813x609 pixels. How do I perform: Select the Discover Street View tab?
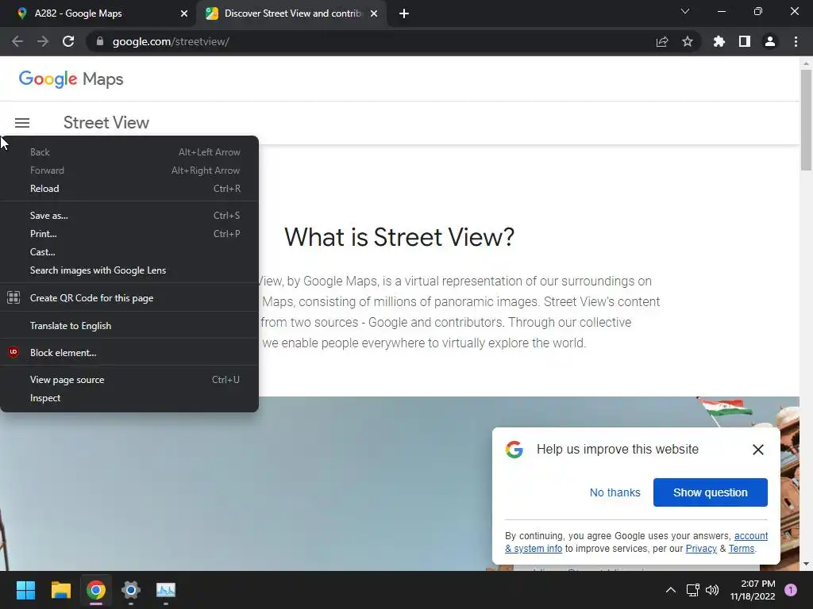pos(292,13)
